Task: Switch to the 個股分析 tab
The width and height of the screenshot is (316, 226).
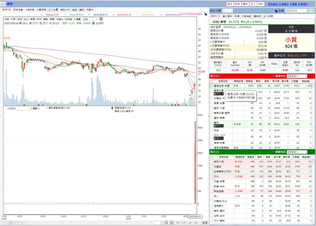Action: click(65, 10)
